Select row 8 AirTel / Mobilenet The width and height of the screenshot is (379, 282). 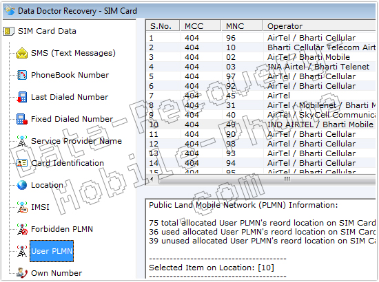[x=260, y=105]
